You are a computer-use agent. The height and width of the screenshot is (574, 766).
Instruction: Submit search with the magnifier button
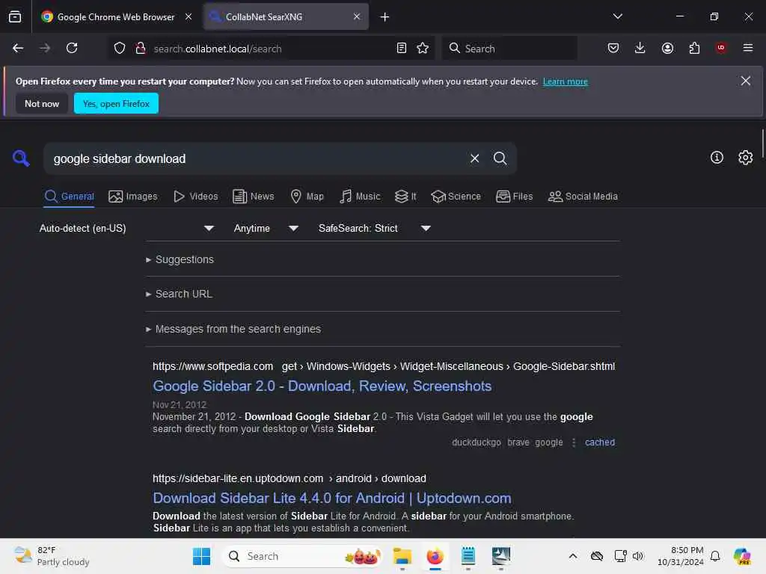(x=500, y=158)
